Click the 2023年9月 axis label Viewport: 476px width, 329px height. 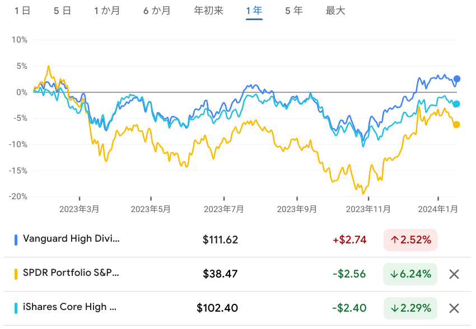(x=297, y=209)
